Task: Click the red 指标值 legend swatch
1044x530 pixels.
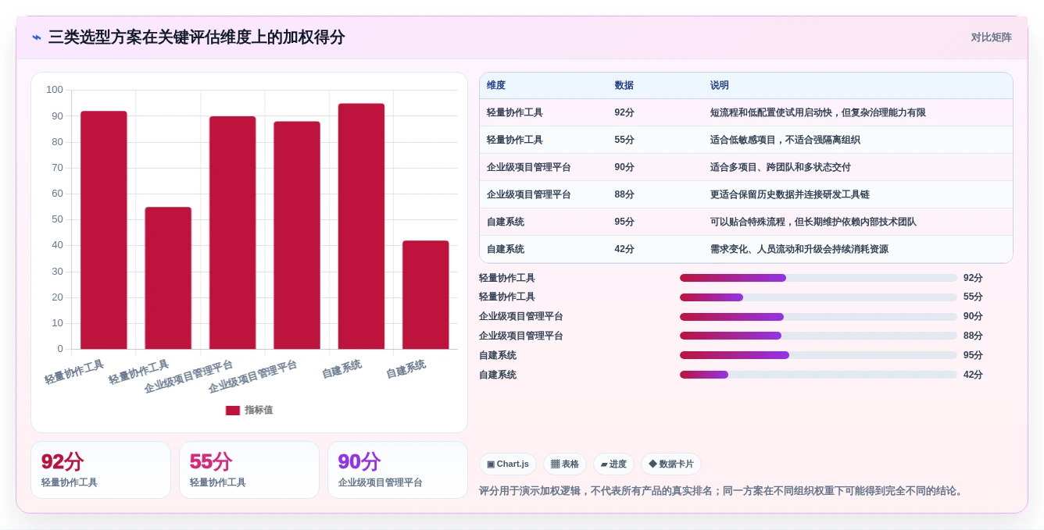Action: click(x=233, y=411)
